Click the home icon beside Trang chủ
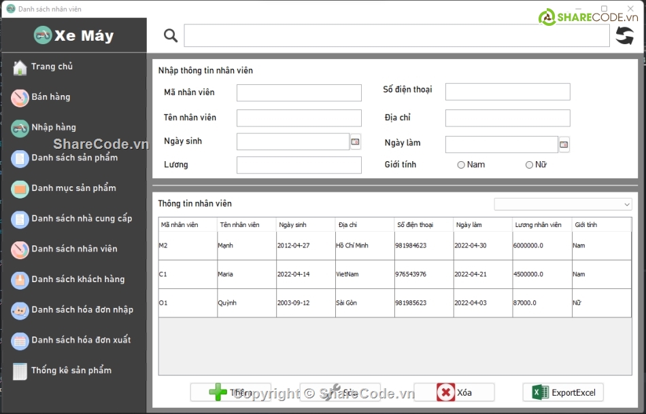The height and width of the screenshot is (414, 646). click(x=20, y=67)
